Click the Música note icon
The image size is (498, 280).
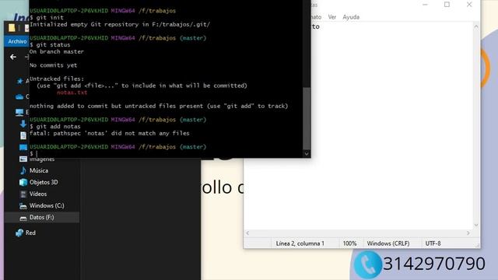pyautogui.click(x=23, y=170)
